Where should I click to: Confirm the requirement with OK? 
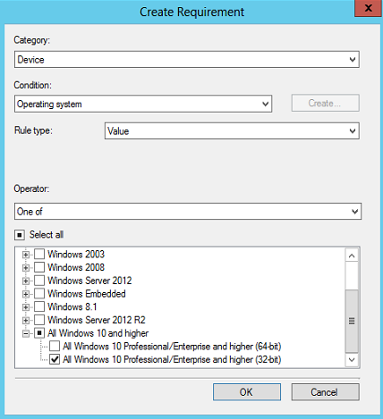(x=247, y=392)
